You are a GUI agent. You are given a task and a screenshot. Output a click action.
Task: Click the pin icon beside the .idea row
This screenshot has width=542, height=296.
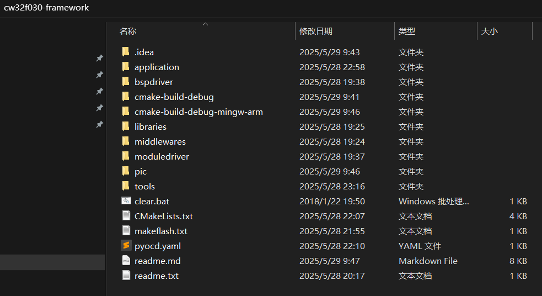coord(100,58)
